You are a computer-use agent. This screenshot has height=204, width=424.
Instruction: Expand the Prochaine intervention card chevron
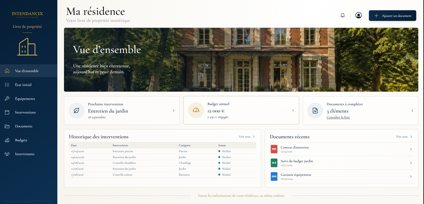174,111
